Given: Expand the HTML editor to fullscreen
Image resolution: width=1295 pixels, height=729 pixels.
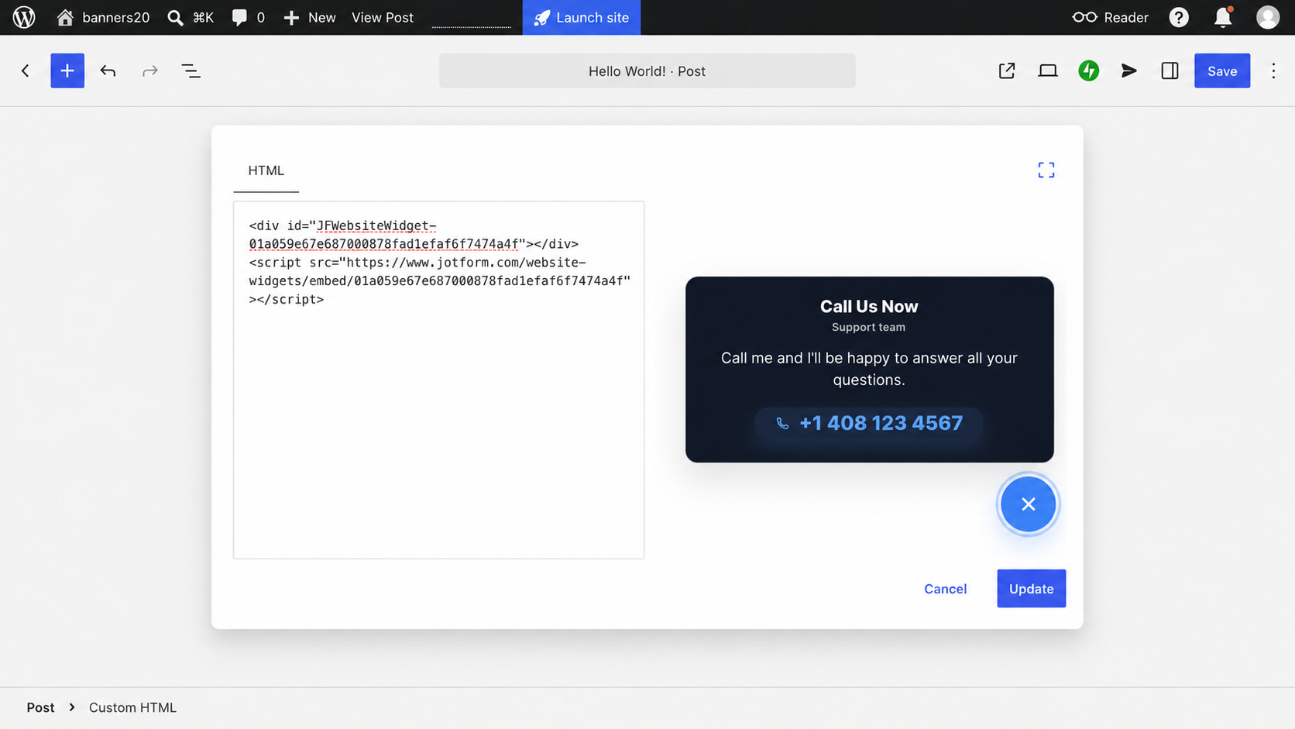Looking at the screenshot, I should pyautogui.click(x=1046, y=170).
